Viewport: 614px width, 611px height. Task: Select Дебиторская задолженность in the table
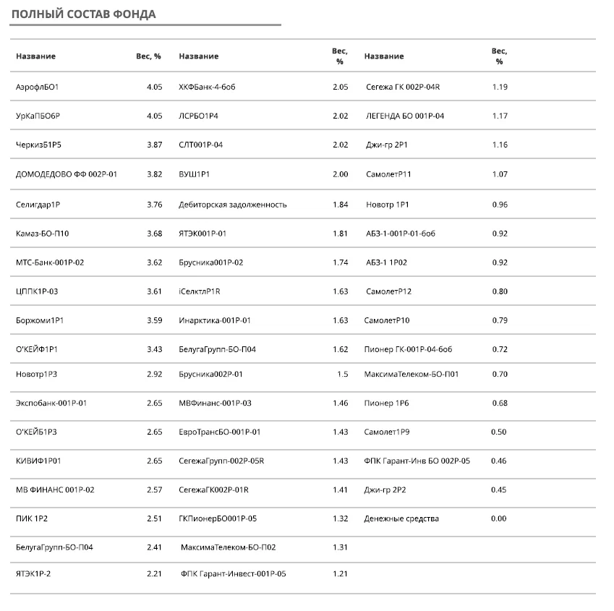point(233,204)
